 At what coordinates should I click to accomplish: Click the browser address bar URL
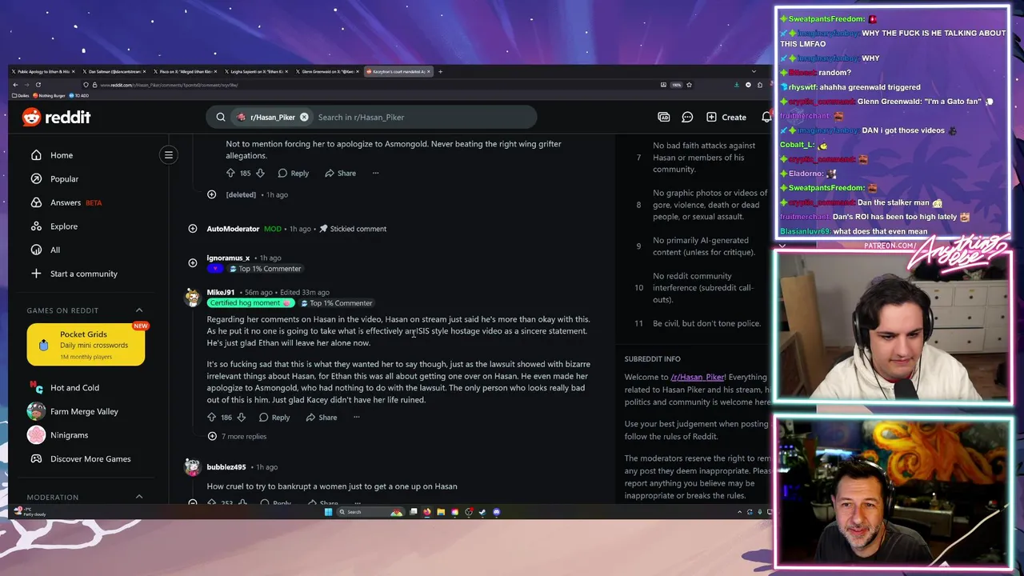[169, 85]
